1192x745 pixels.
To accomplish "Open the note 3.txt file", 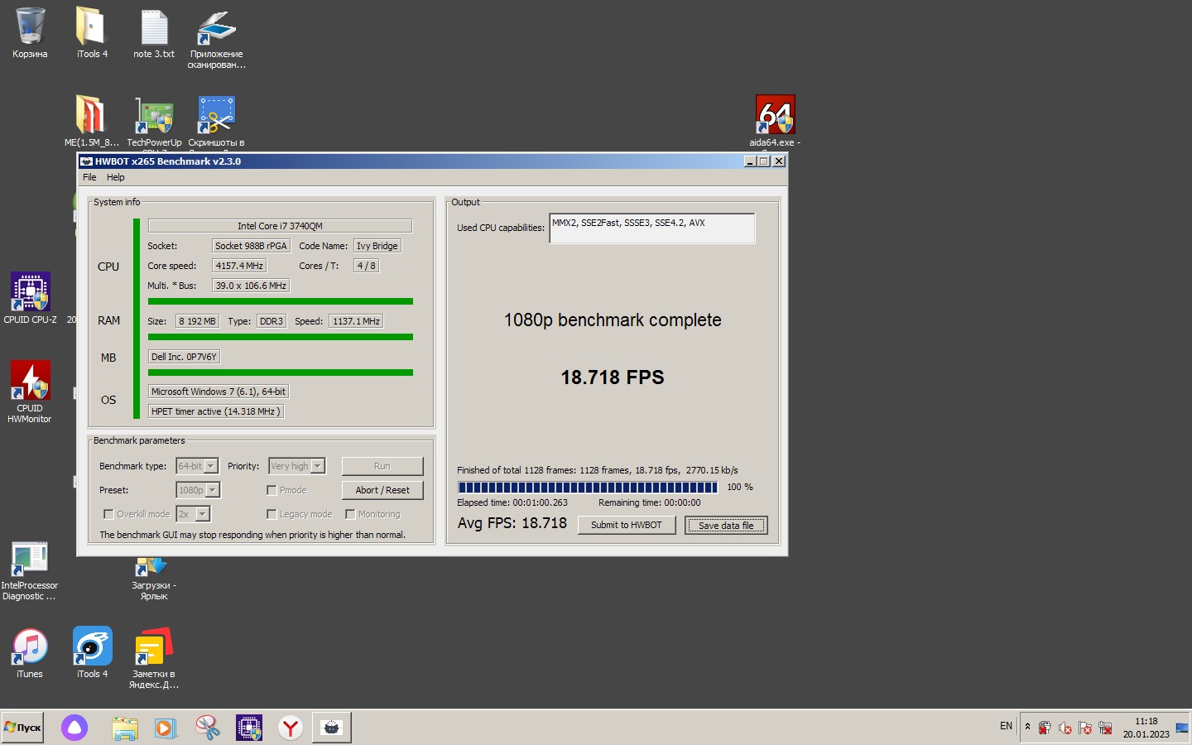I will pyautogui.click(x=154, y=33).
